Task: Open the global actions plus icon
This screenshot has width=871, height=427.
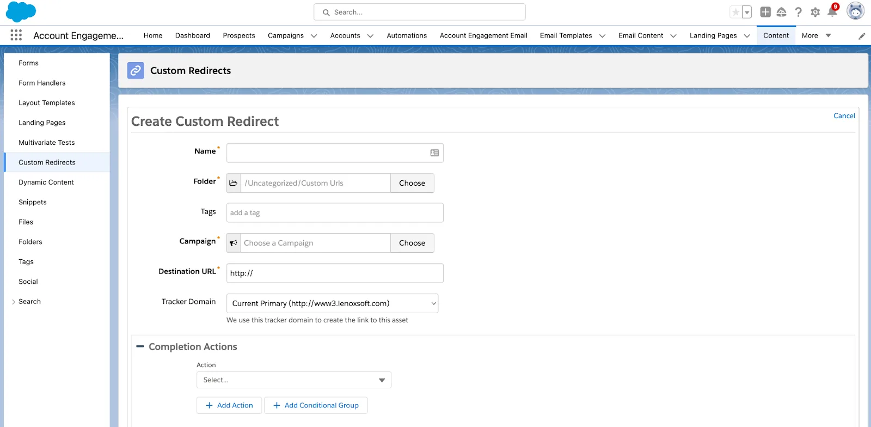Action: click(765, 12)
